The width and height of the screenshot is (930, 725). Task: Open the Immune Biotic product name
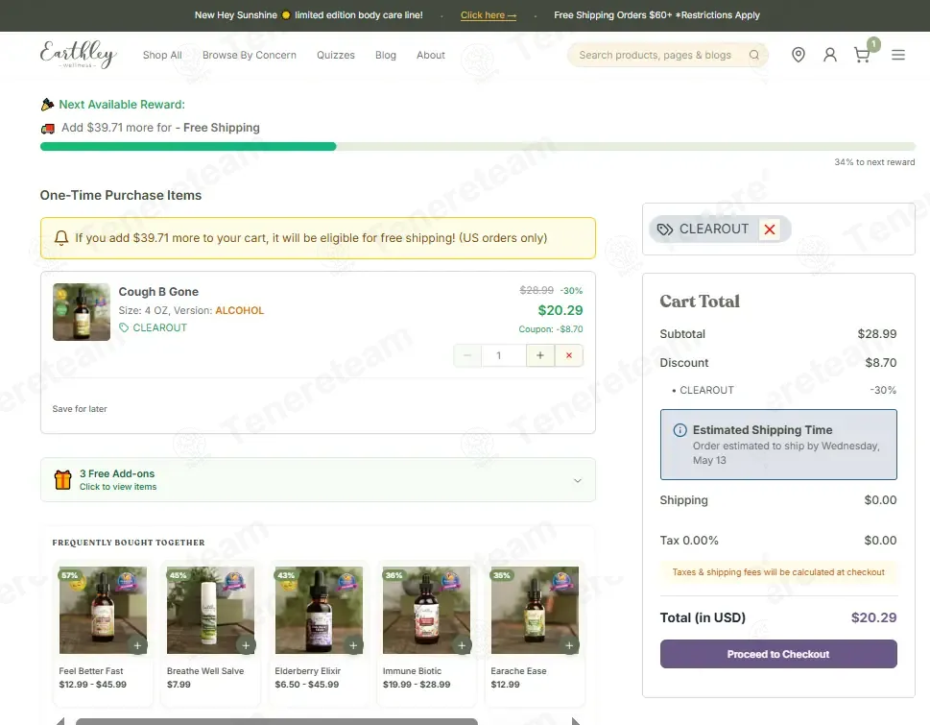tap(412, 671)
